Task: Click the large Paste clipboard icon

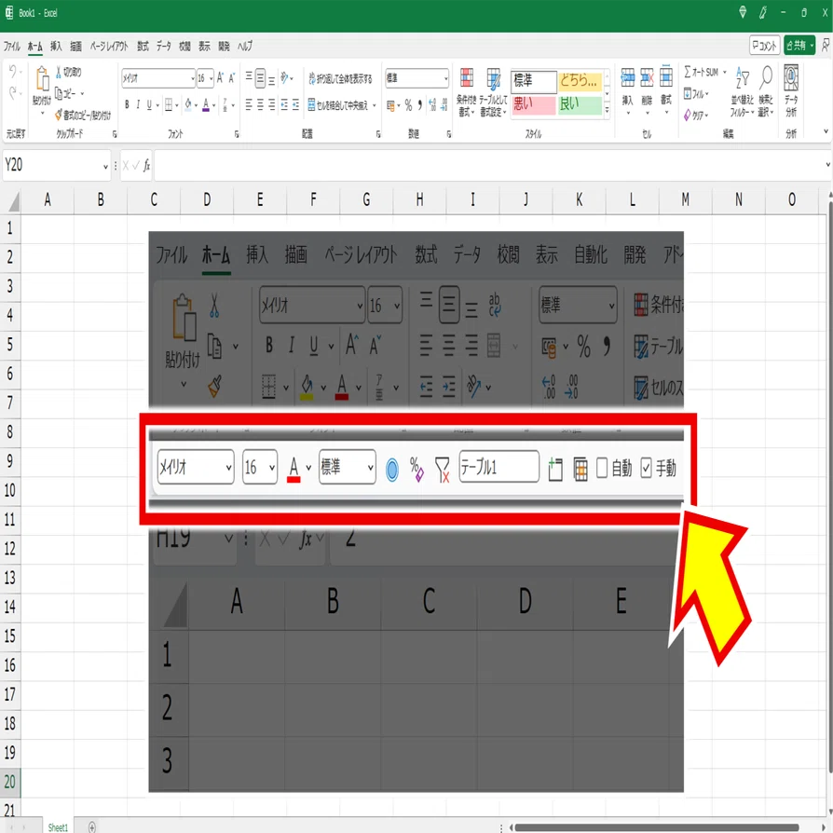Action: point(42,78)
